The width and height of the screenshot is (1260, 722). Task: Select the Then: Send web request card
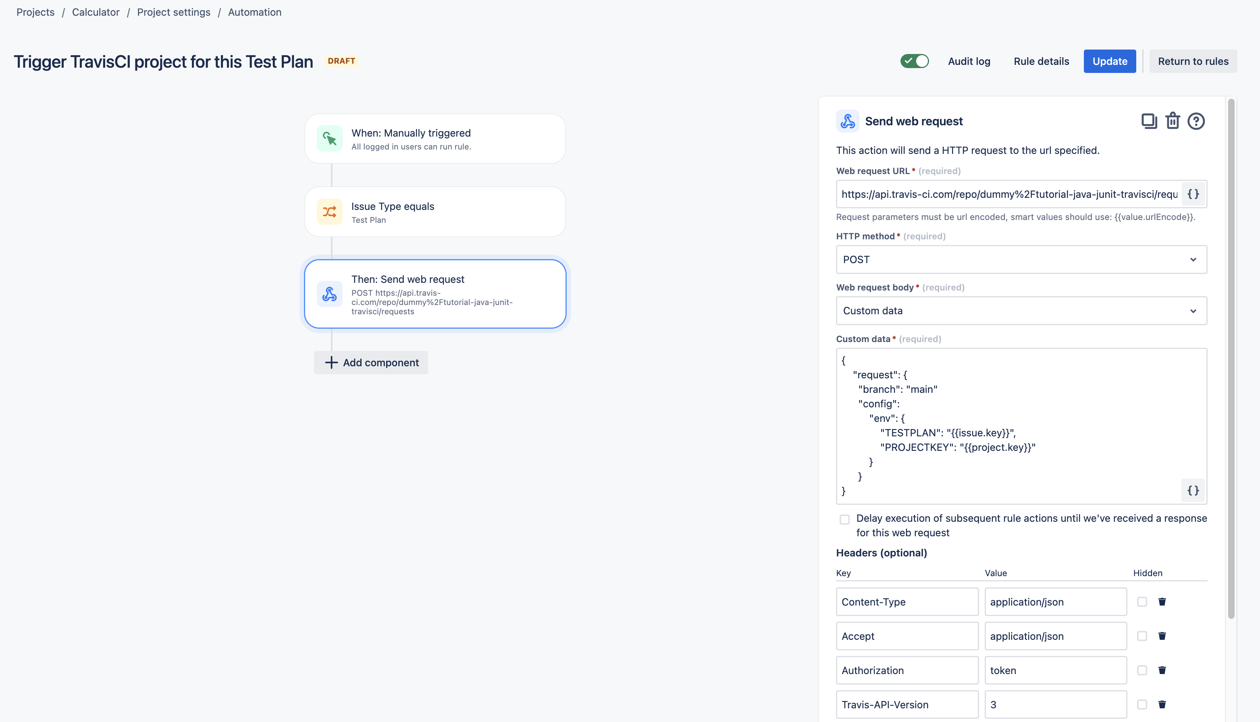tap(435, 294)
